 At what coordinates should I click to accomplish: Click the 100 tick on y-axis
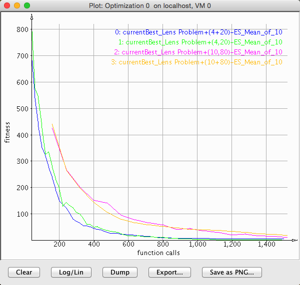click(x=23, y=214)
